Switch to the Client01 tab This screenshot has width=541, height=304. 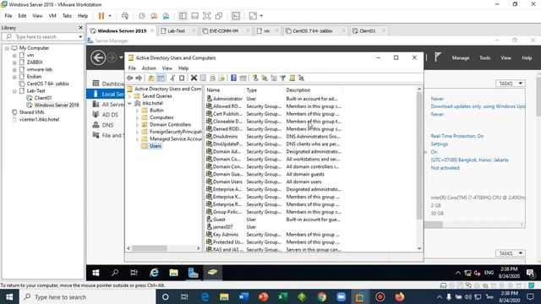pos(368,31)
